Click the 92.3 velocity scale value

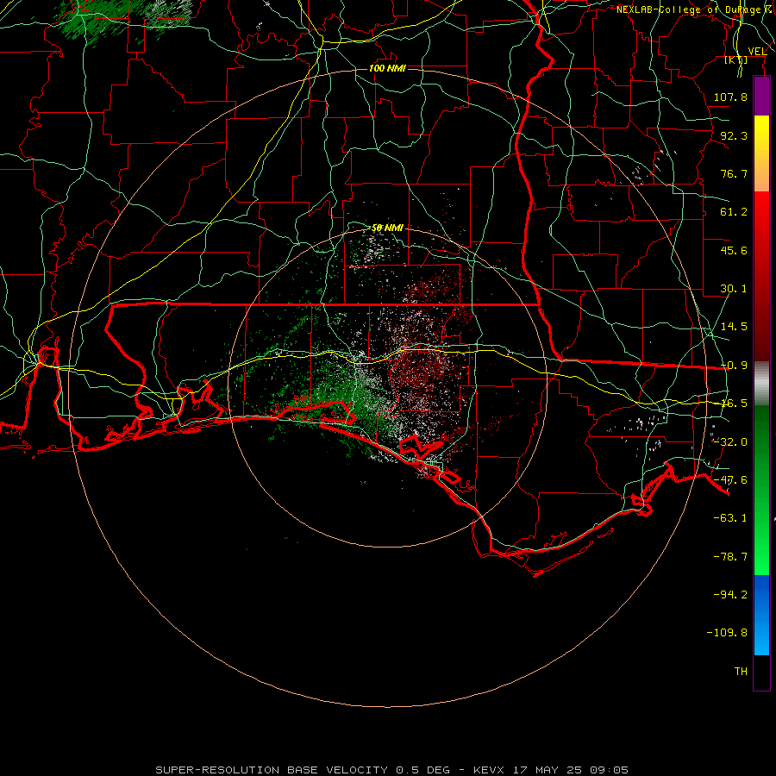[734, 135]
